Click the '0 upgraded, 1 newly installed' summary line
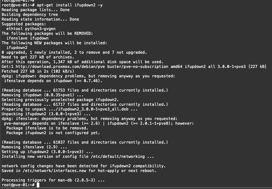Screen dimensions: 272x189 tap(74, 53)
